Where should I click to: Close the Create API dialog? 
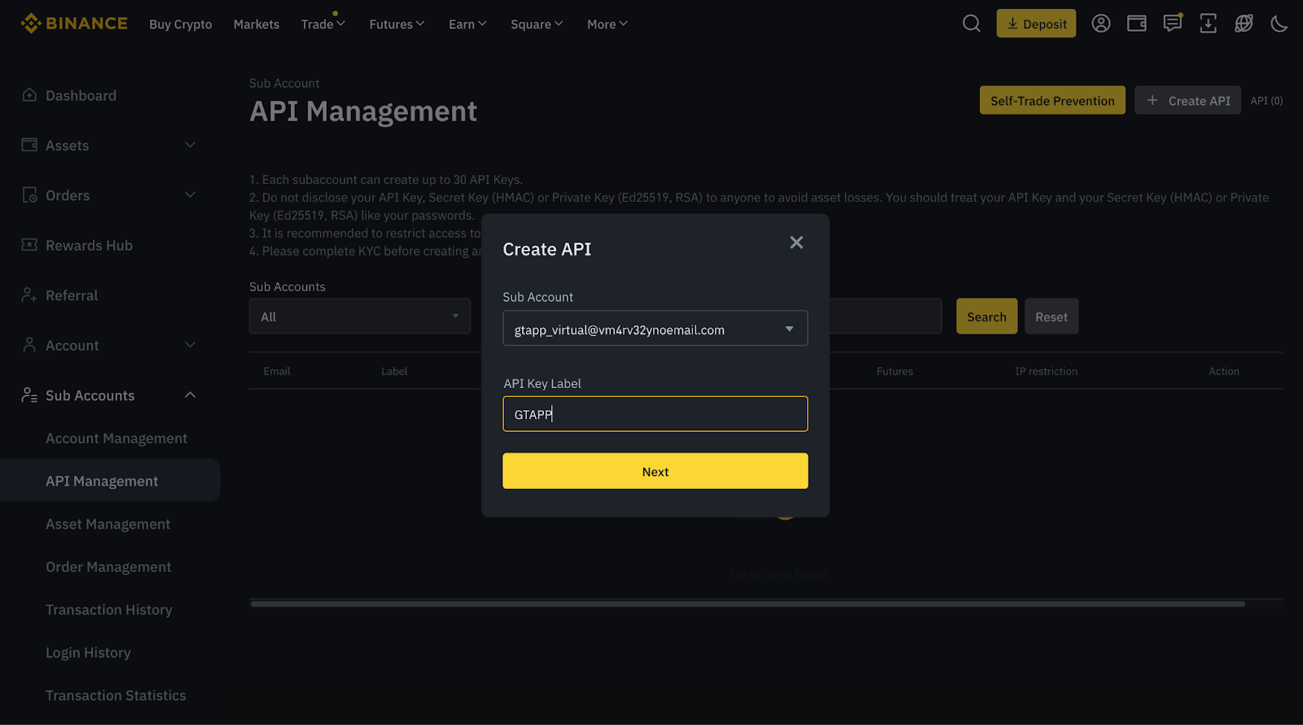[x=796, y=242]
